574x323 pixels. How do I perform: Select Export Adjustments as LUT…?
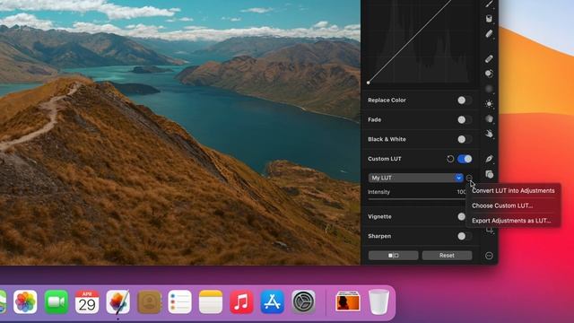511,221
